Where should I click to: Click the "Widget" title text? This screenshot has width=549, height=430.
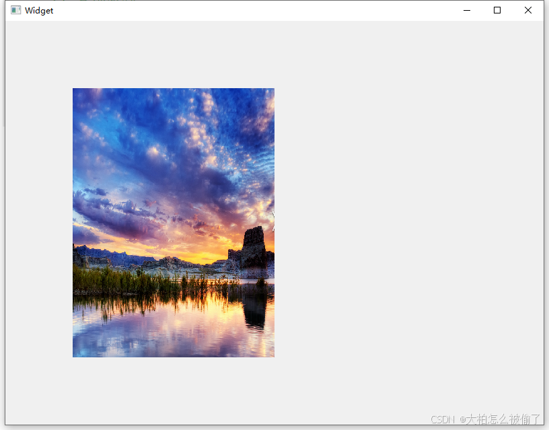pyautogui.click(x=39, y=11)
